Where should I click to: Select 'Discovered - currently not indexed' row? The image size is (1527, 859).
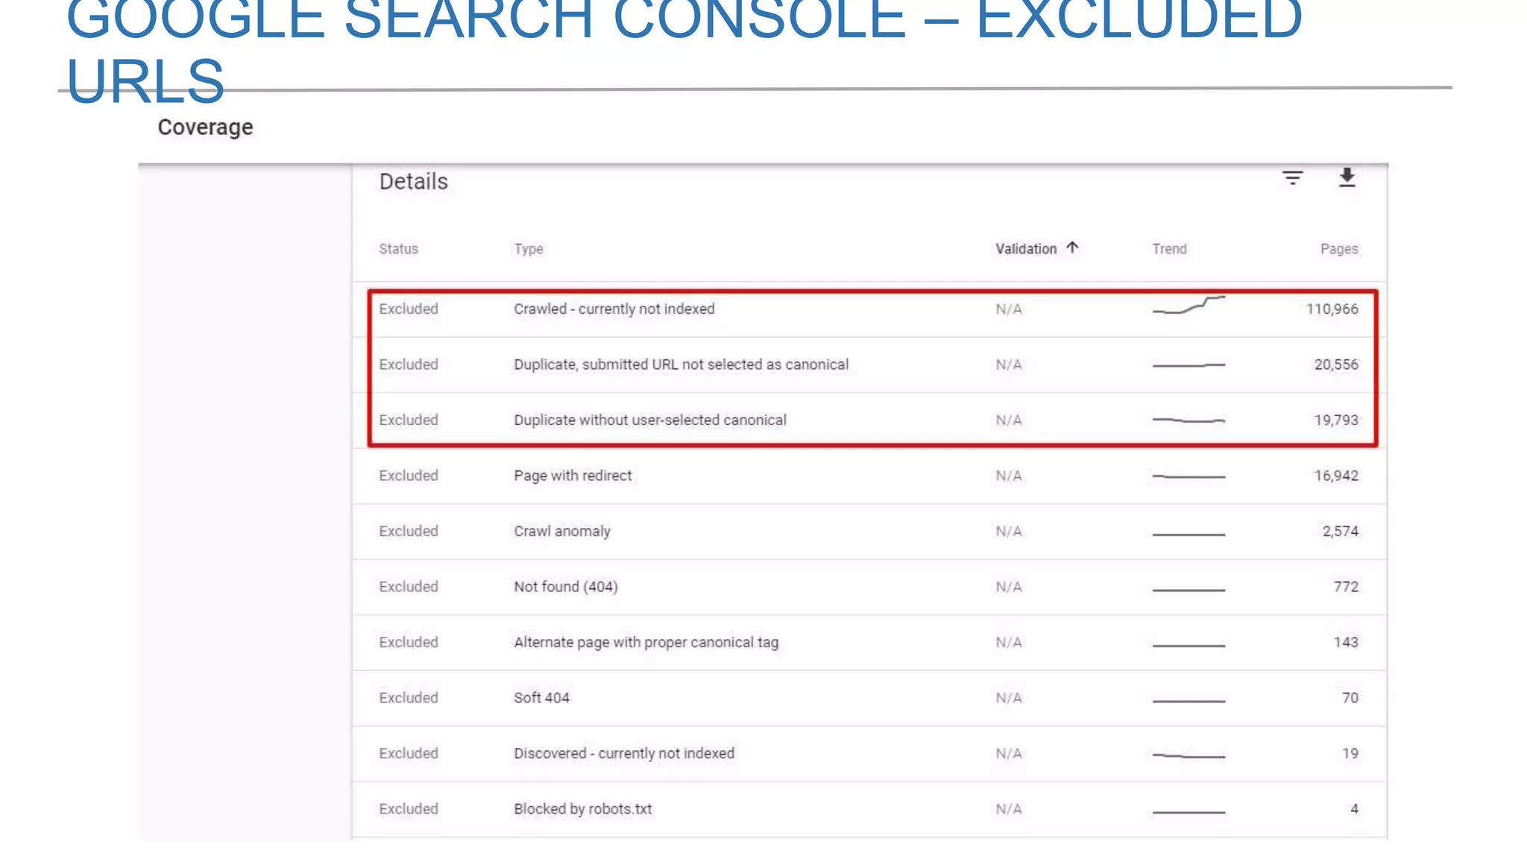tap(869, 753)
